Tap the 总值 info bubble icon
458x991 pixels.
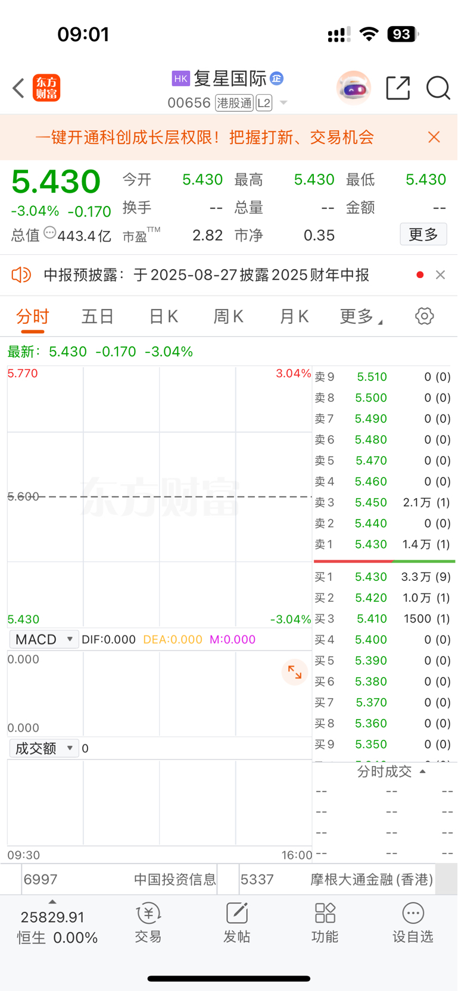tap(50, 233)
